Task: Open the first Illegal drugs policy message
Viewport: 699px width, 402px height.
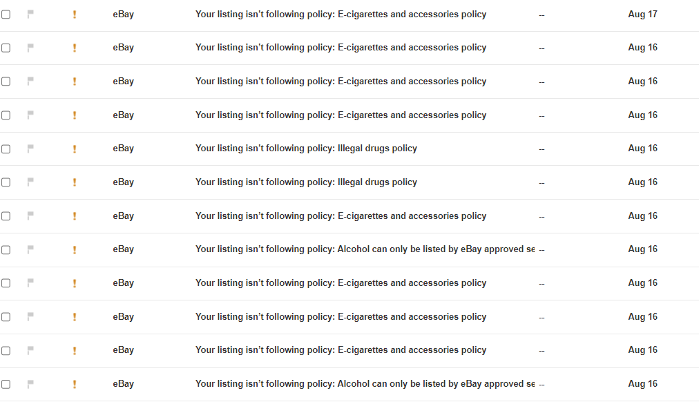Action: tap(306, 149)
